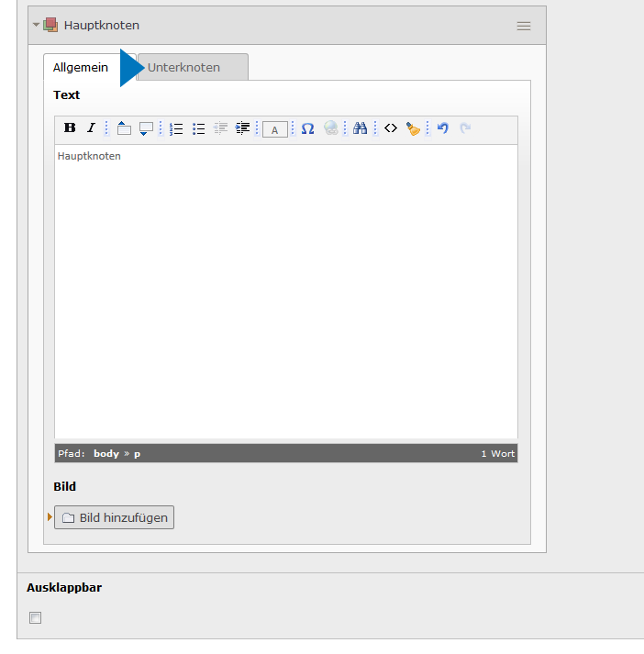This screenshot has height=654, width=644.
Task: Open find and replace binoculars tool
Action: coord(361,128)
